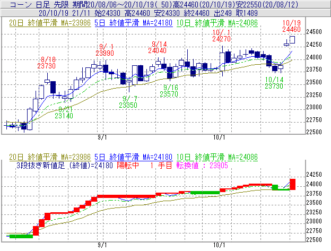The width and height of the screenshot is (331, 251).
Task: Click the 3段抜き新値足 (終値)=24180 label
Action: coord(65,165)
